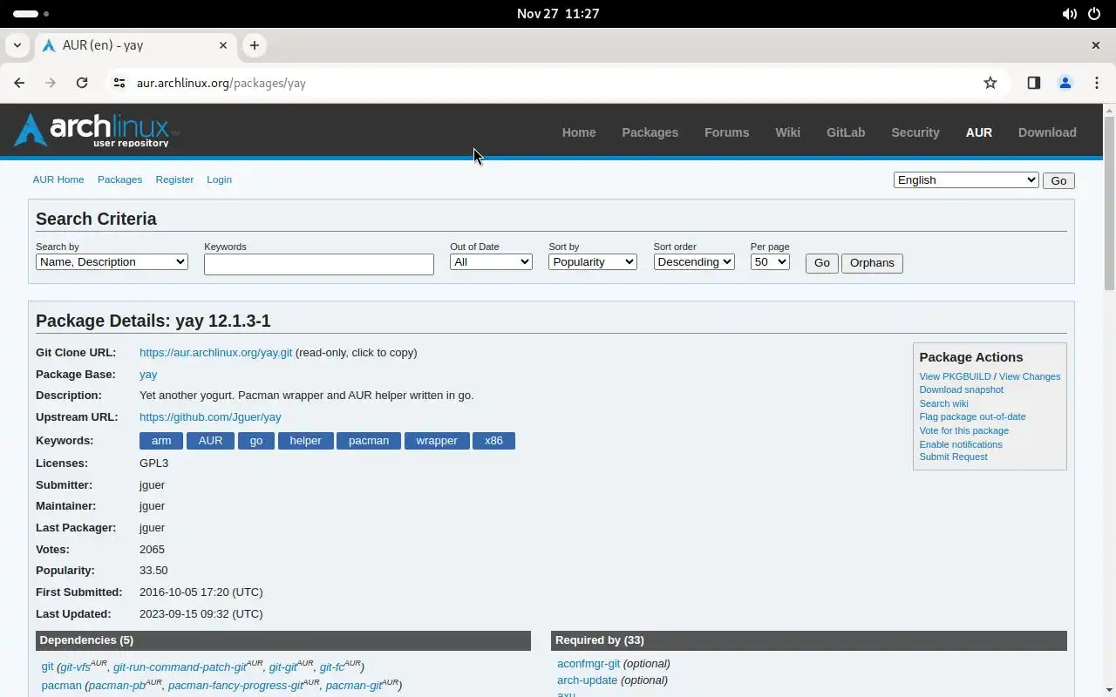Click the x86 keyword tag
The image size is (1116, 697).
click(x=493, y=441)
